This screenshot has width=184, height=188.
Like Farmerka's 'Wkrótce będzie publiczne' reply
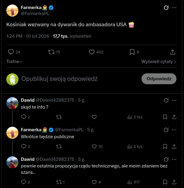pyautogui.click(x=94, y=146)
